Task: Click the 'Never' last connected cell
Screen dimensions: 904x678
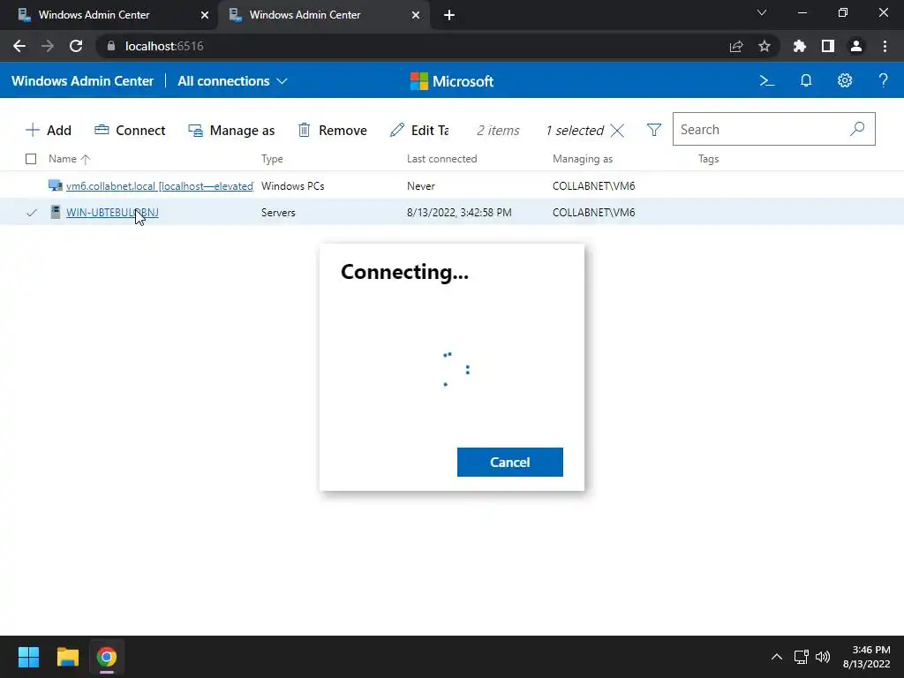Action: point(421,186)
